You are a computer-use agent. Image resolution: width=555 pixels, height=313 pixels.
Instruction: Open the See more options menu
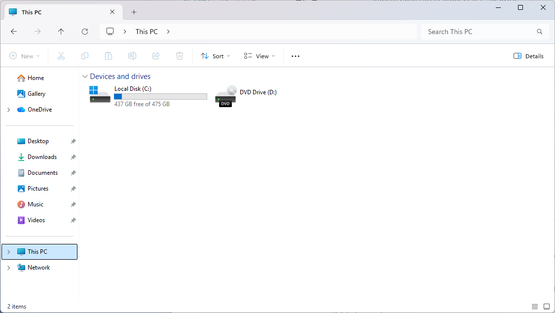[x=296, y=56]
